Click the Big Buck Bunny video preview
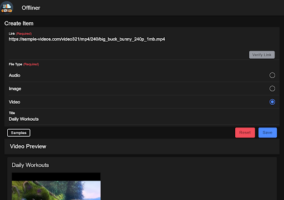Screen dimensions: 284x200 tap(56, 186)
